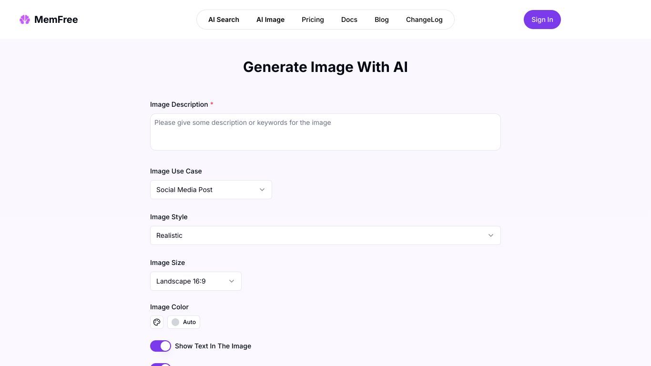651x366 pixels.
Task: Open the Social Media Post dropdown
Action: click(211, 190)
